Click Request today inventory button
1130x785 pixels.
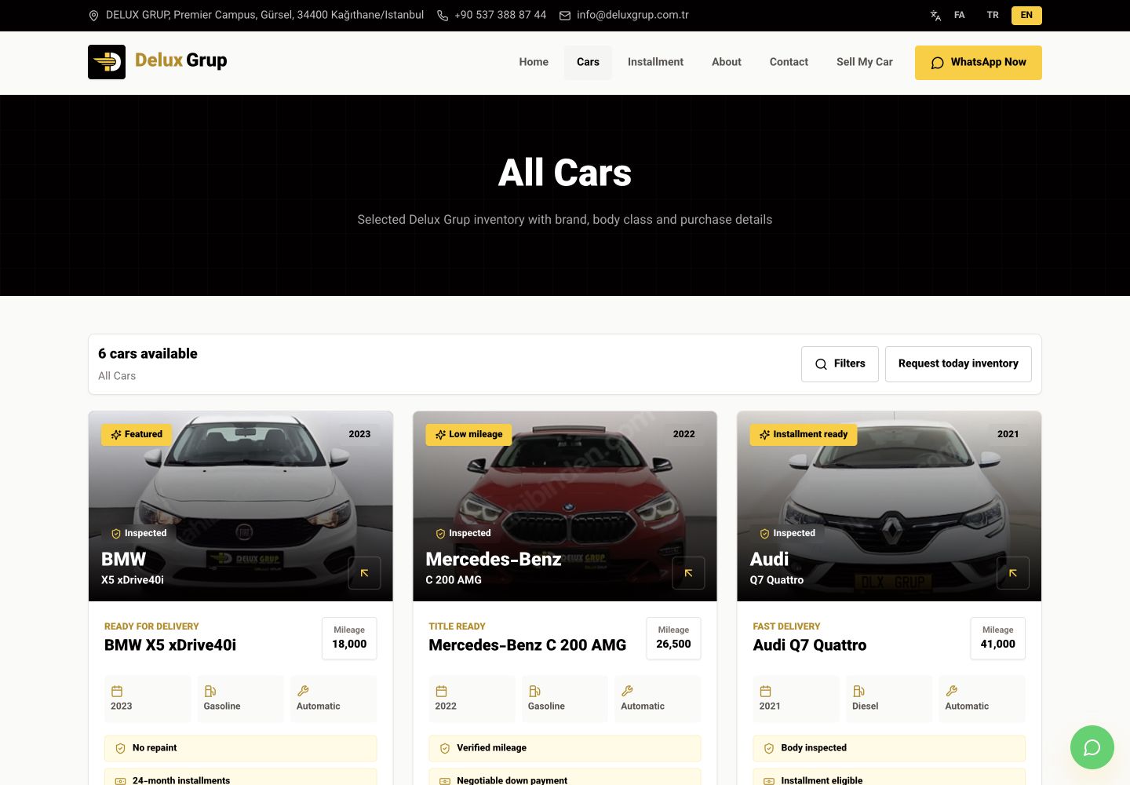958,364
